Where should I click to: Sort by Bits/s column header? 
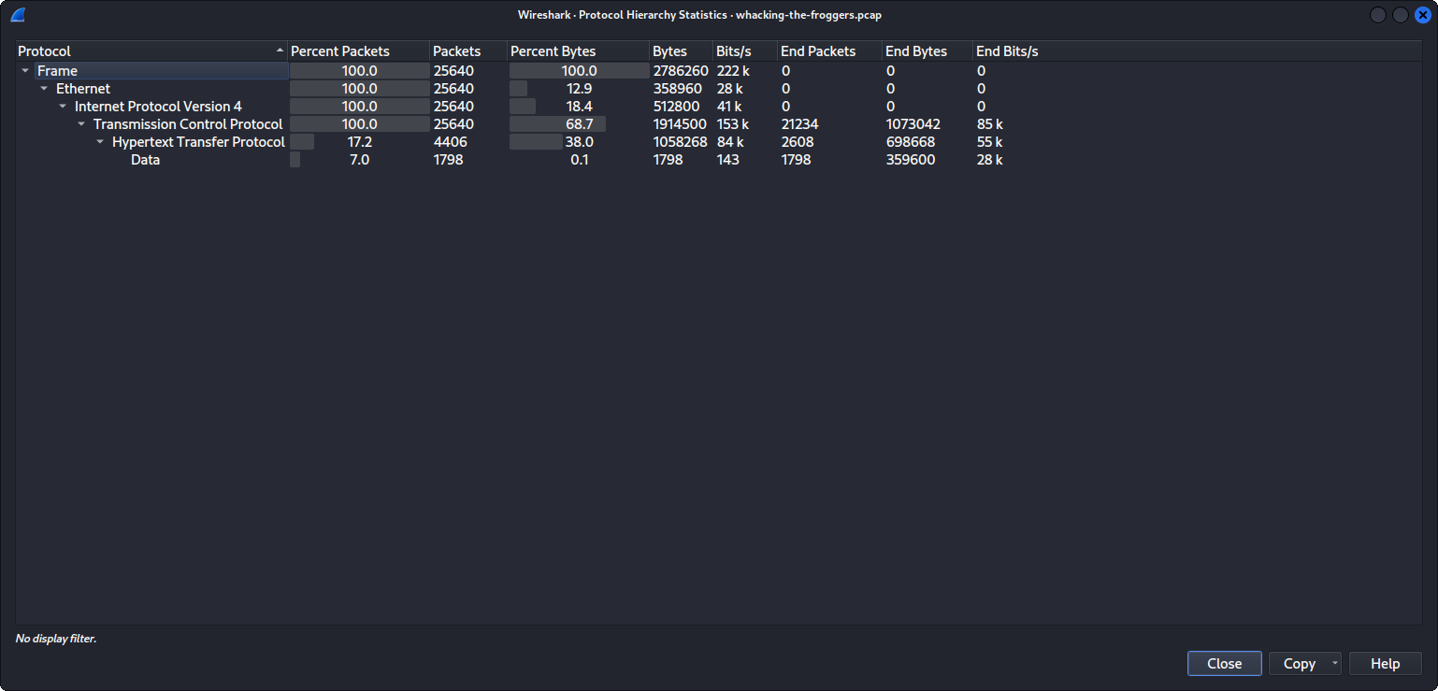[x=745, y=51]
